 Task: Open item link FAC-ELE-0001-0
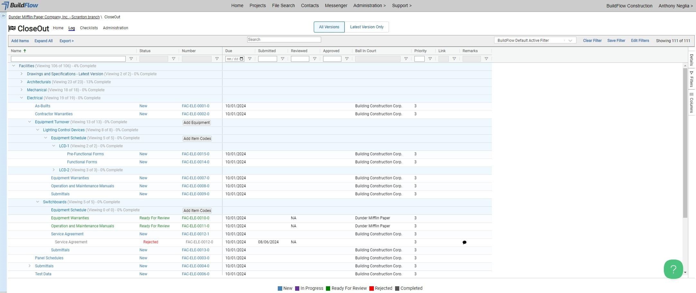[x=195, y=106]
